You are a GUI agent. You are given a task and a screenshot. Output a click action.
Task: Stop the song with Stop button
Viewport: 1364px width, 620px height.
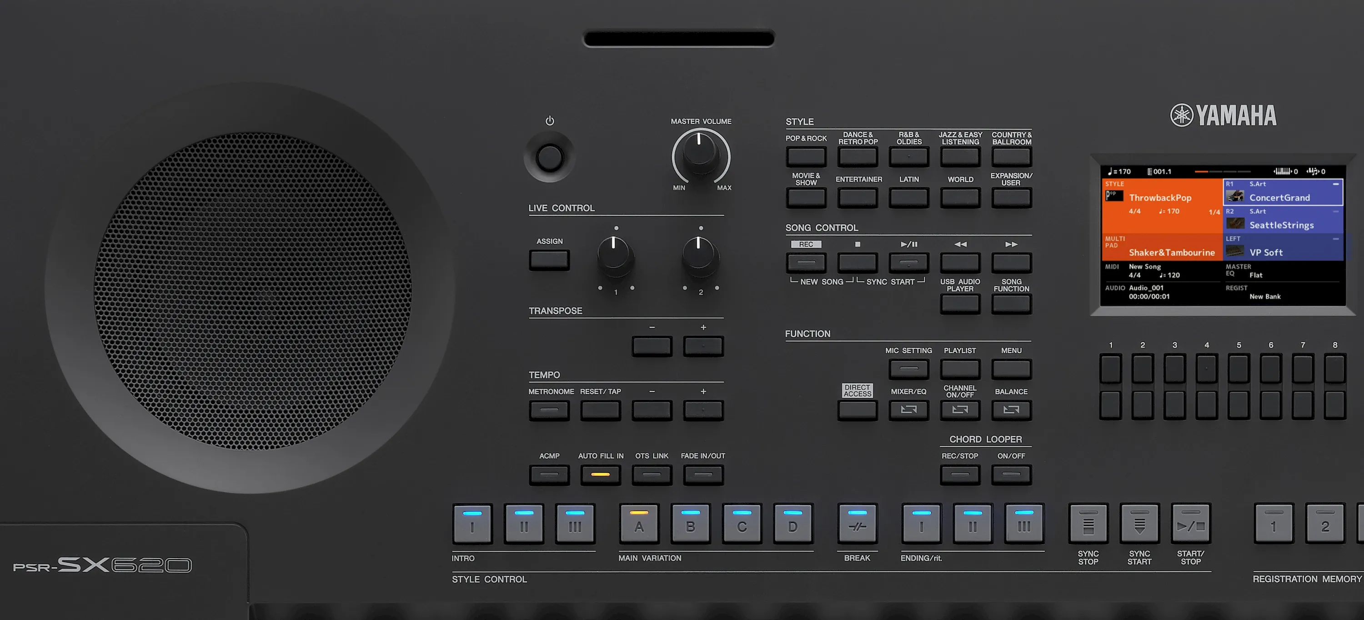pyautogui.click(x=857, y=263)
